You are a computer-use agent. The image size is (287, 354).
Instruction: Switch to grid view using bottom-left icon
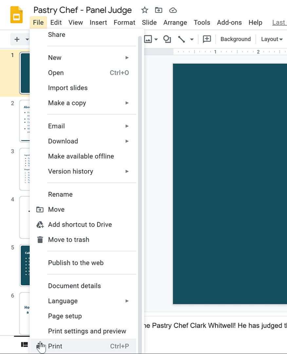click(x=24, y=344)
